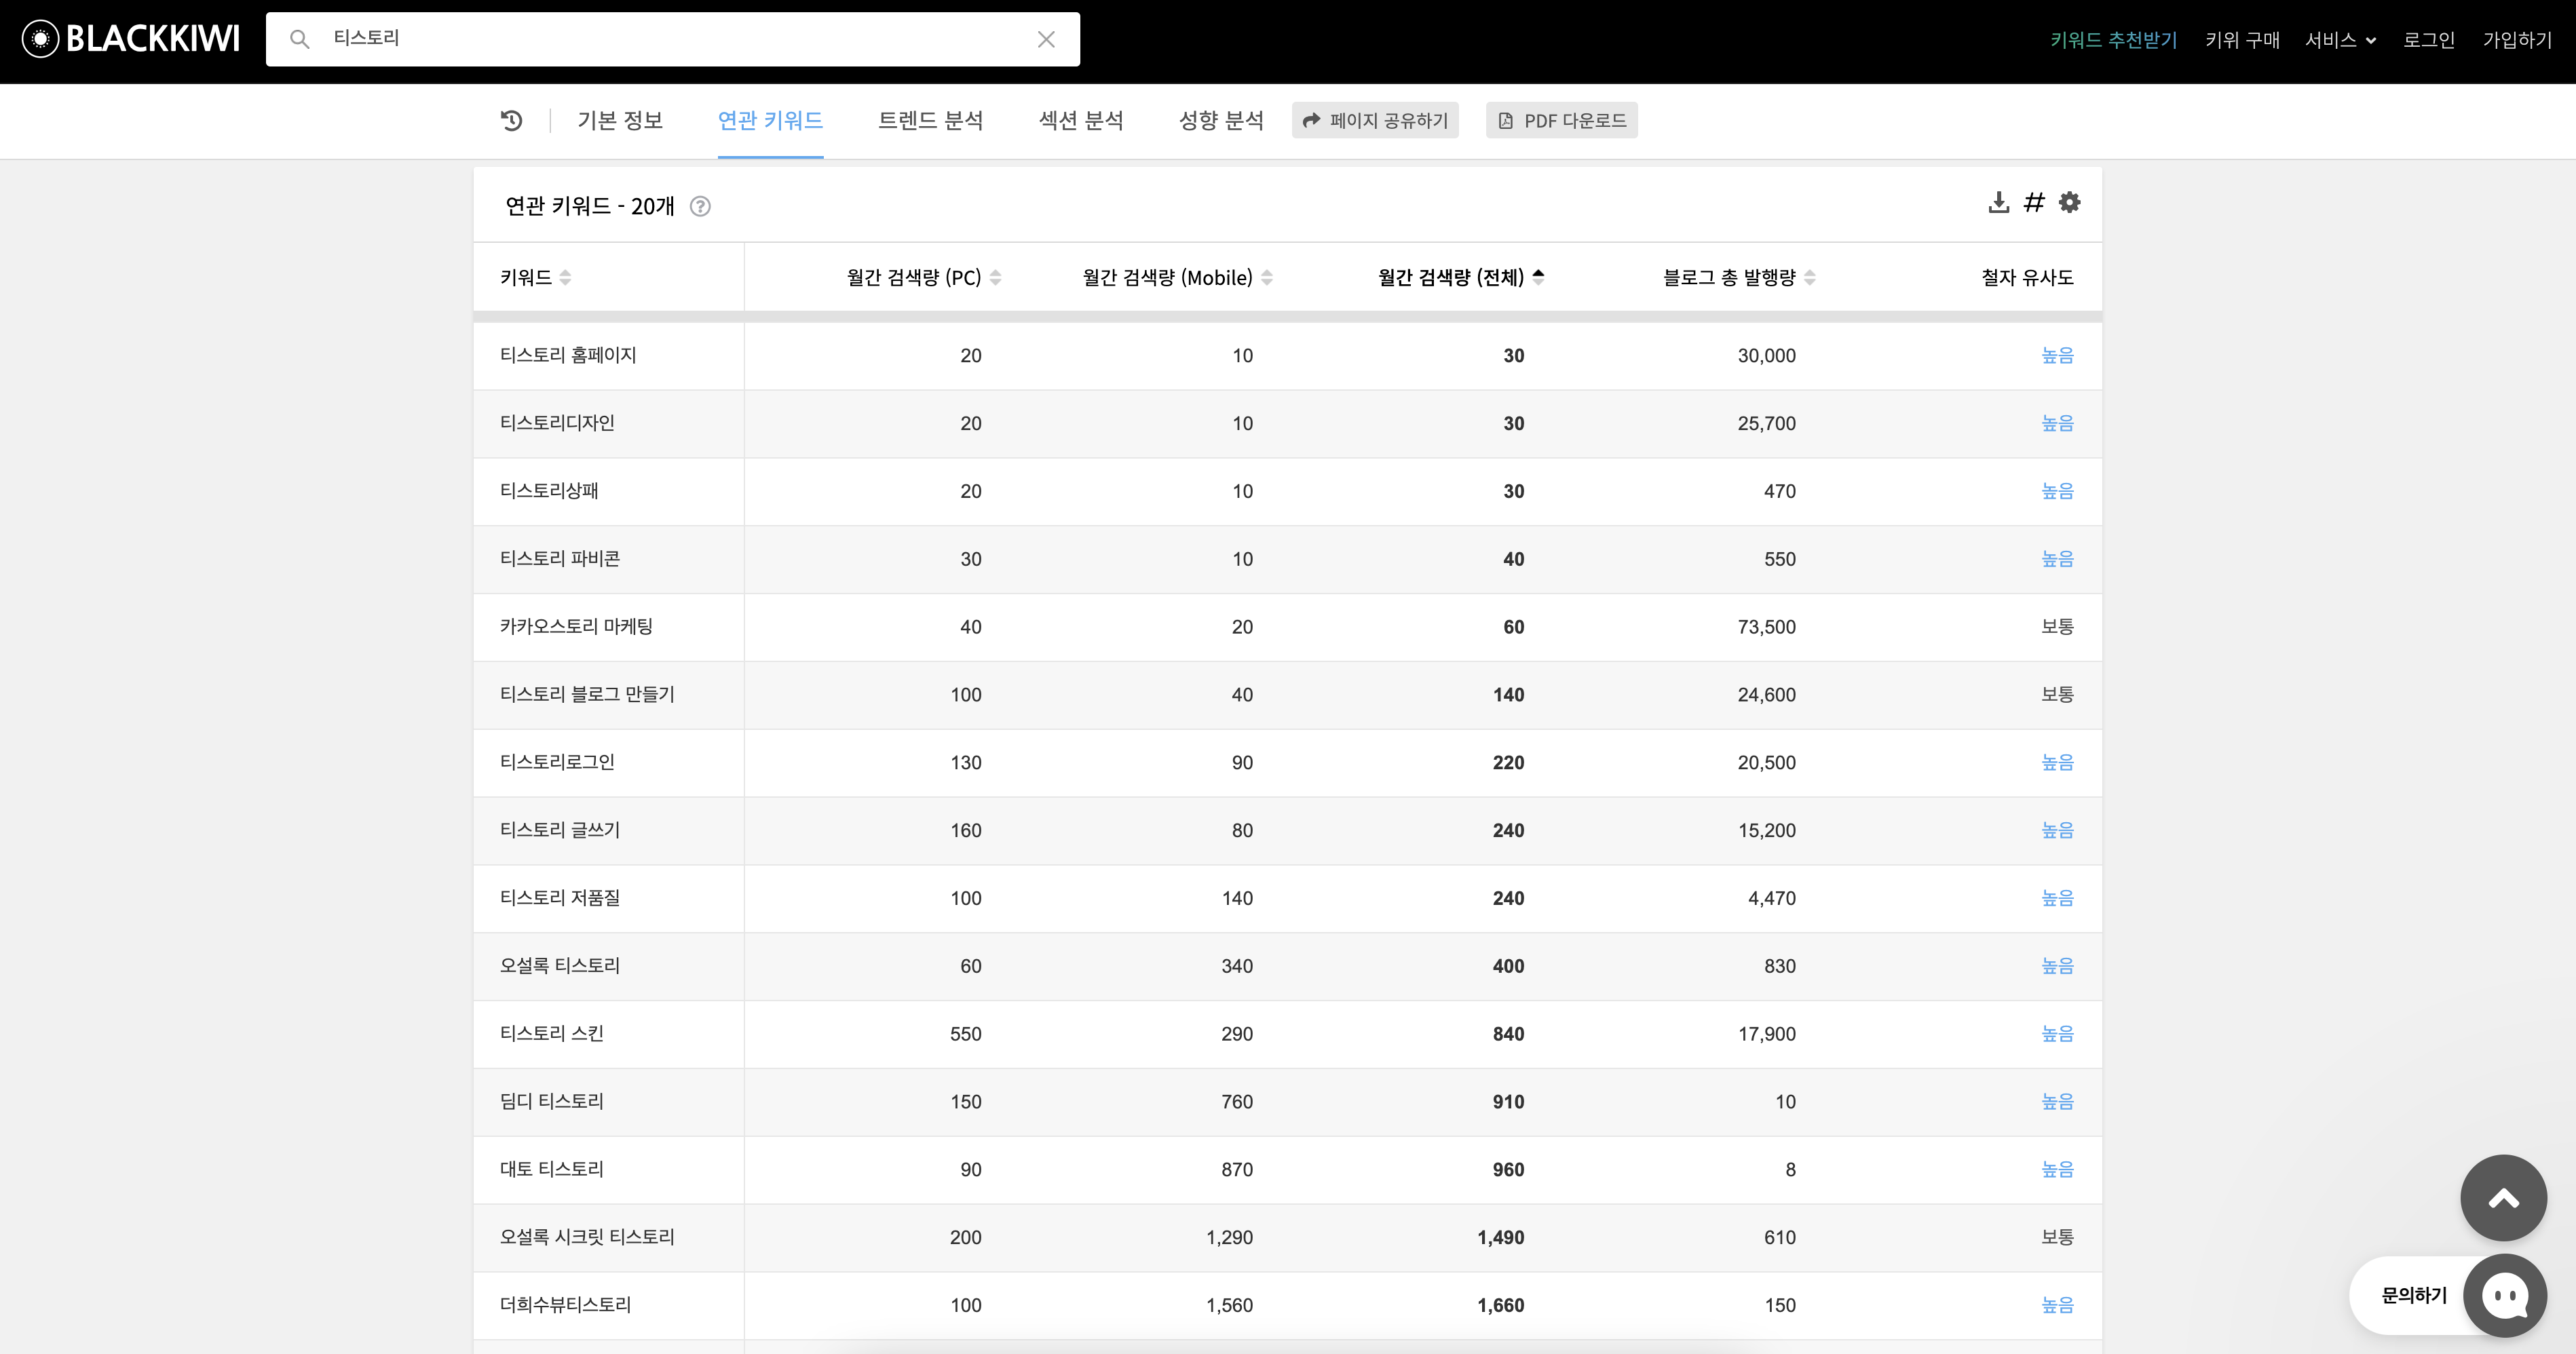2576x1354 pixels.
Task: Click 높음 link in 더희수뷰티스토리 row
Action: coord(2057,1305)
